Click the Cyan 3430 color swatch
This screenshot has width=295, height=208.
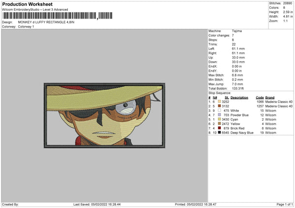pyautogui.click(x=219, y=119)
